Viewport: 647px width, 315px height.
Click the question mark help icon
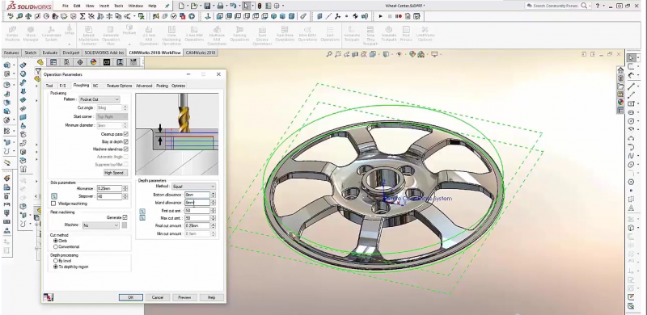pos(597,6)
